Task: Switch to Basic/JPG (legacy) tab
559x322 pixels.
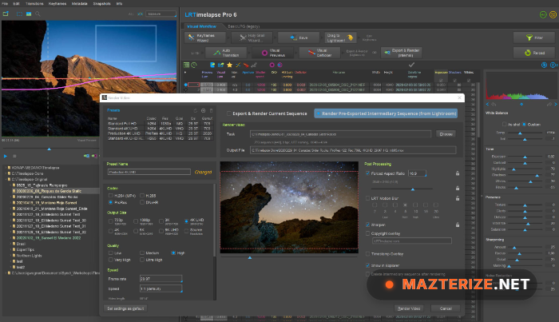Action: click(x=244, y=26)
